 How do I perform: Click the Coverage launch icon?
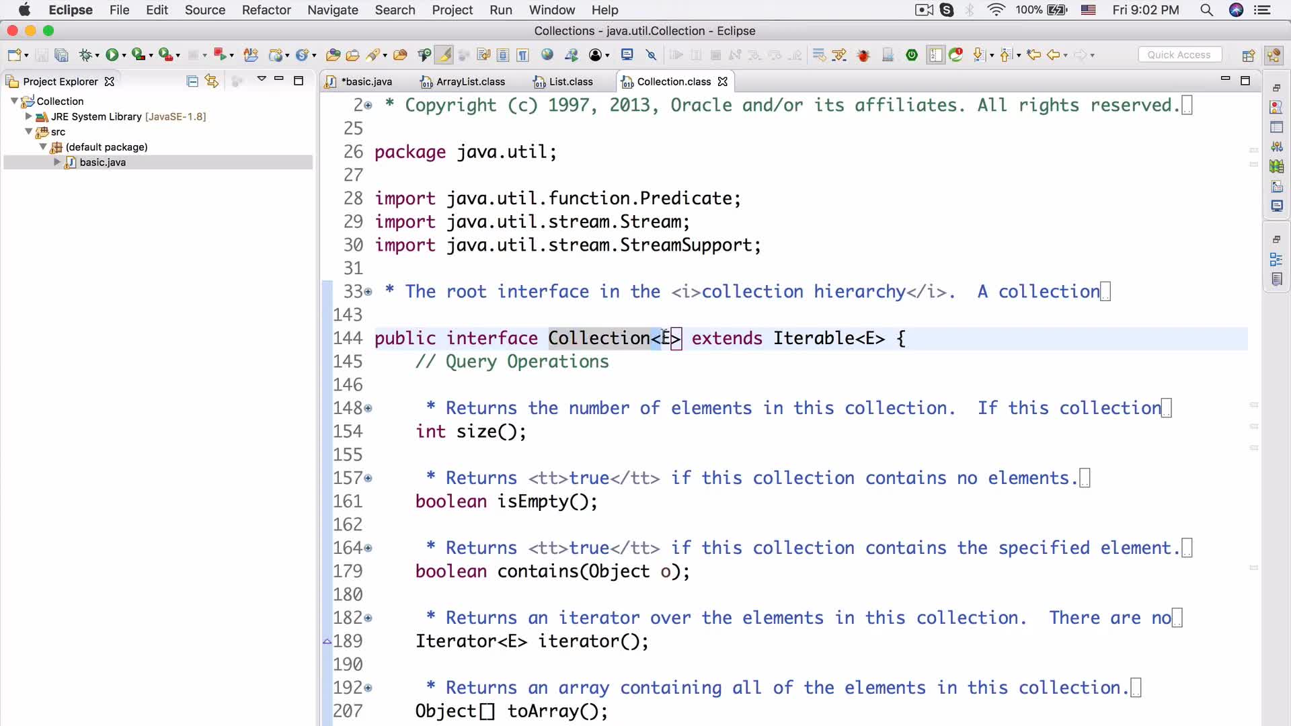coord(139,55)
